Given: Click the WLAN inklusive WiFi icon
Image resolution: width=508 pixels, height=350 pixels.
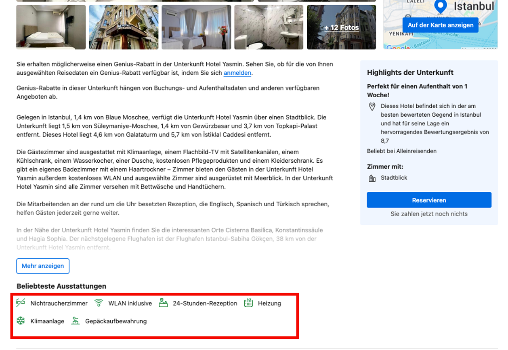Looking at the screenshot, I should click(x=99, y=303).
